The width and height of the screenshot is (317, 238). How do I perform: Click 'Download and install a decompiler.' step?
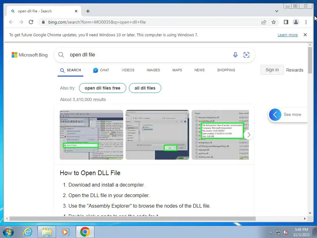click(106, 185)
